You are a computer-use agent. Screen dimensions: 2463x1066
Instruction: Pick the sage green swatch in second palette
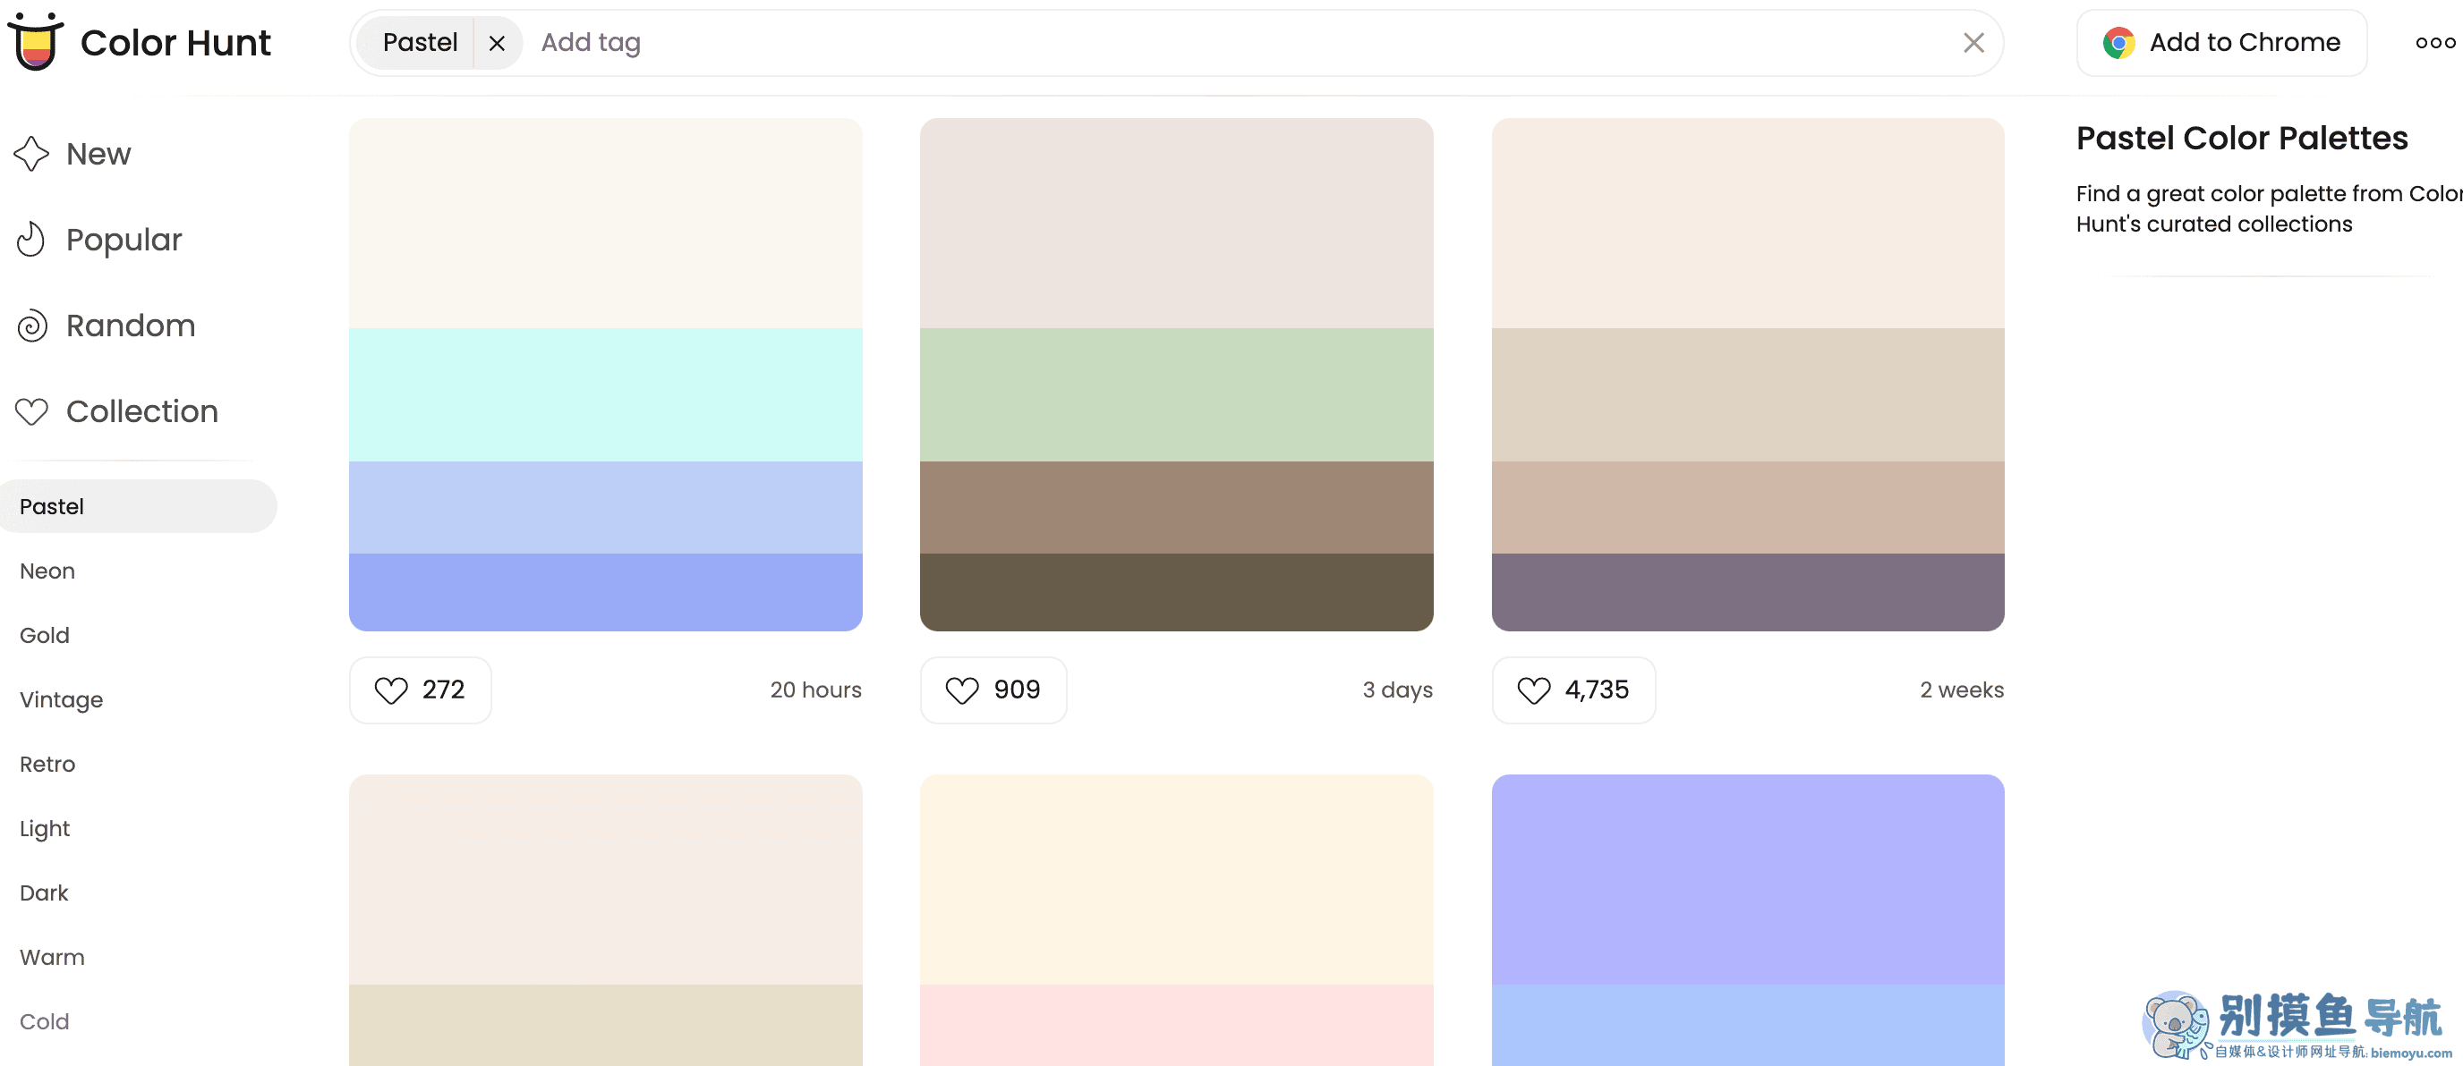1176,394
